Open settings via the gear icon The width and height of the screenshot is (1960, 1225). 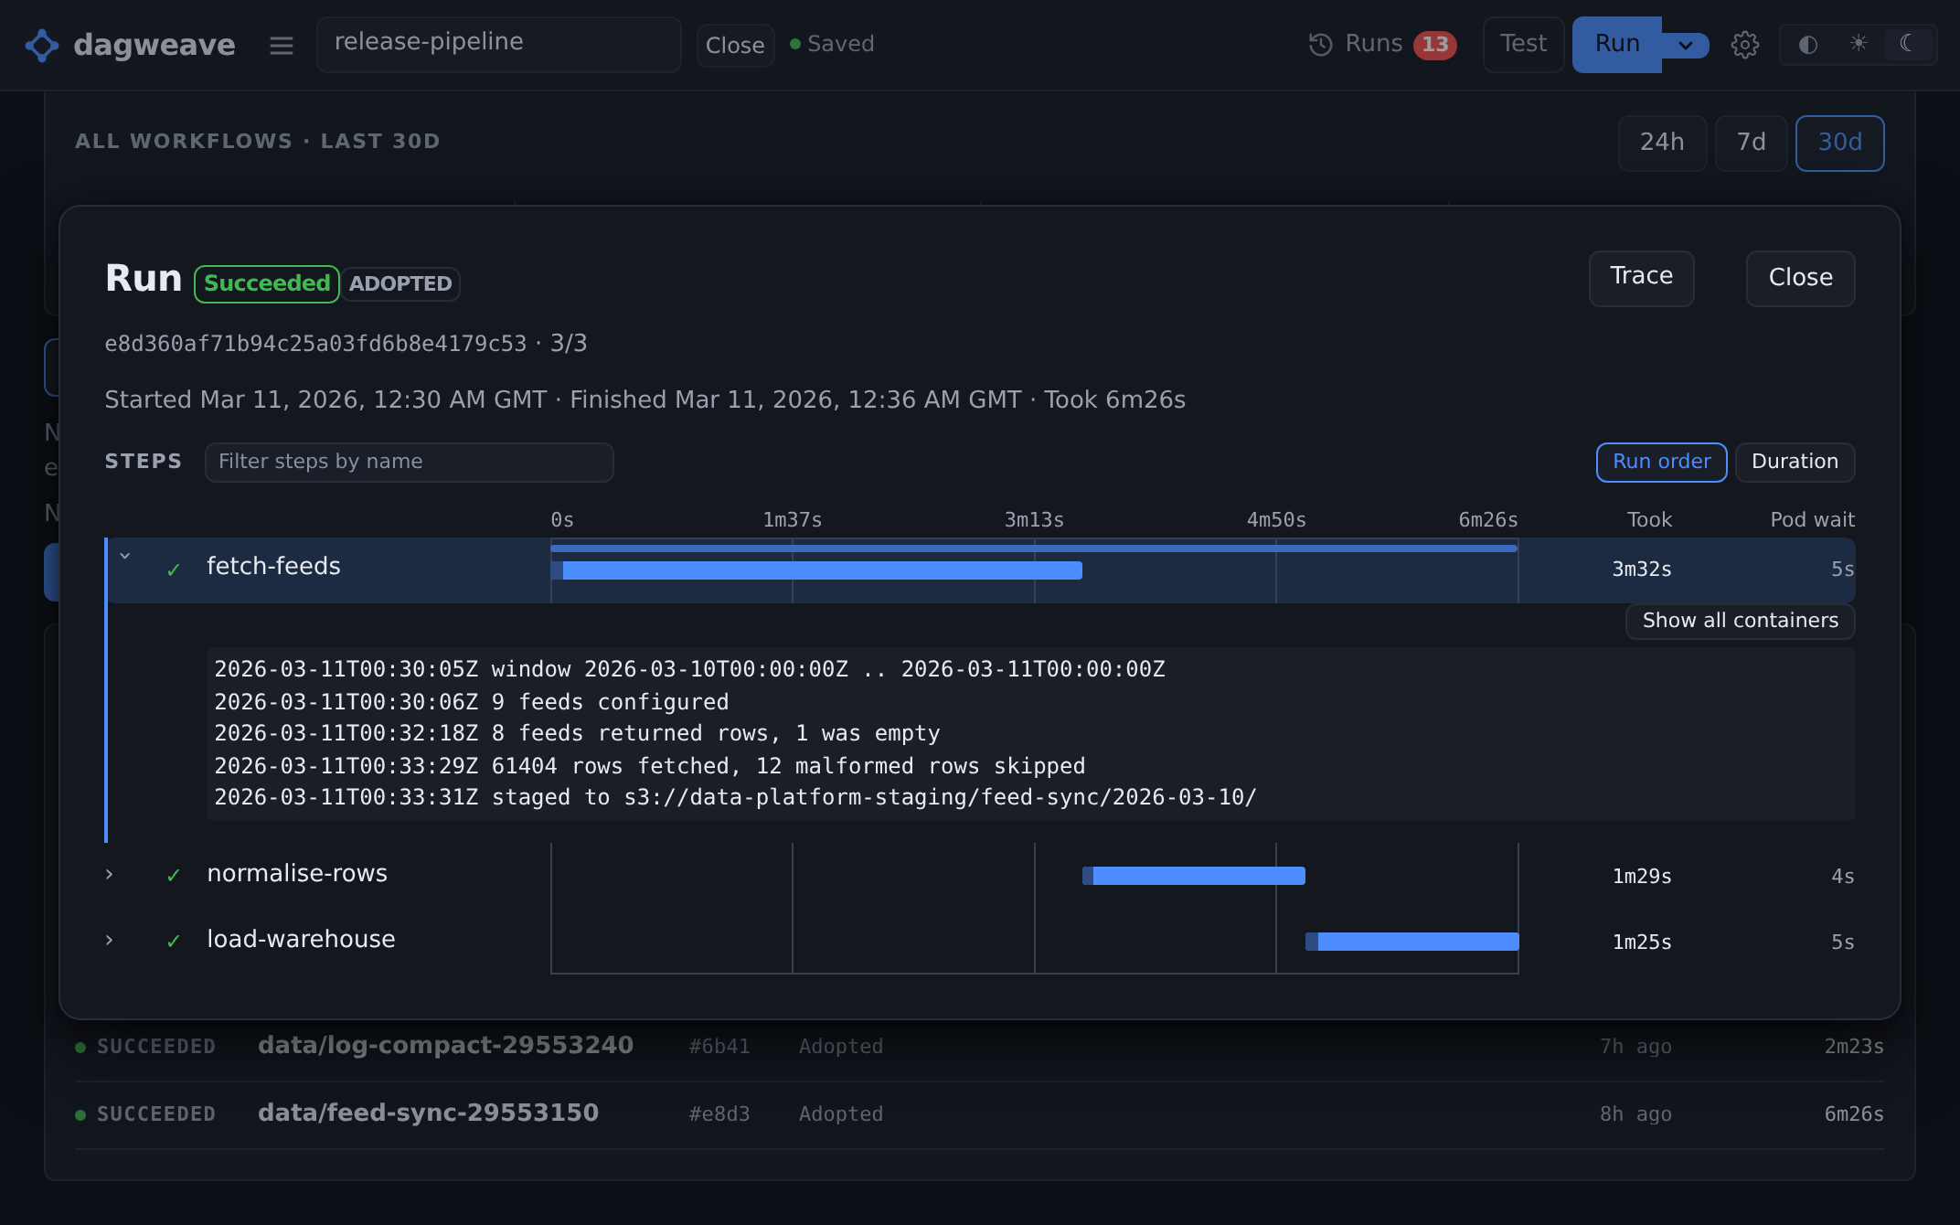point(1745,45)
